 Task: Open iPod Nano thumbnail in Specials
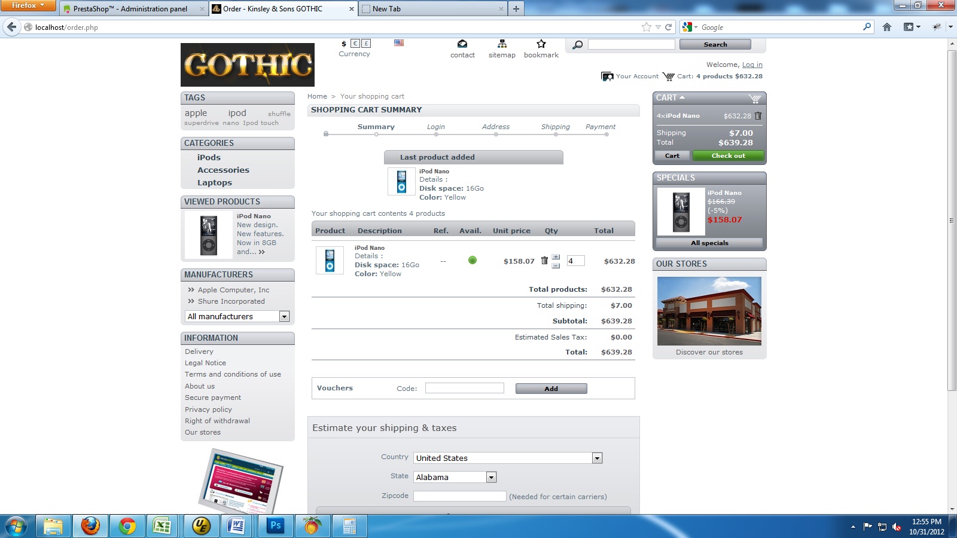pyautogui.click(x=681, y=212)
